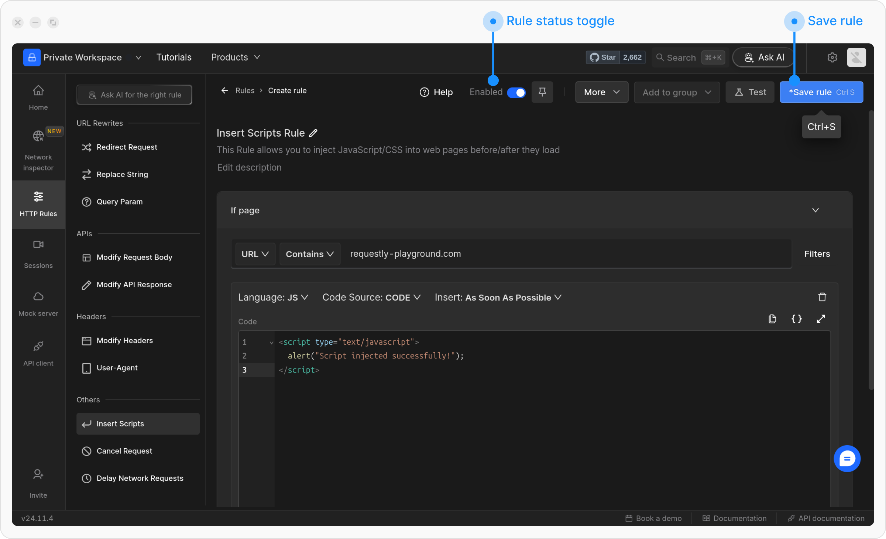This screenshot has height=539, width=886.
Task: Click the pin rule icon
Action: tap(542, 92)
